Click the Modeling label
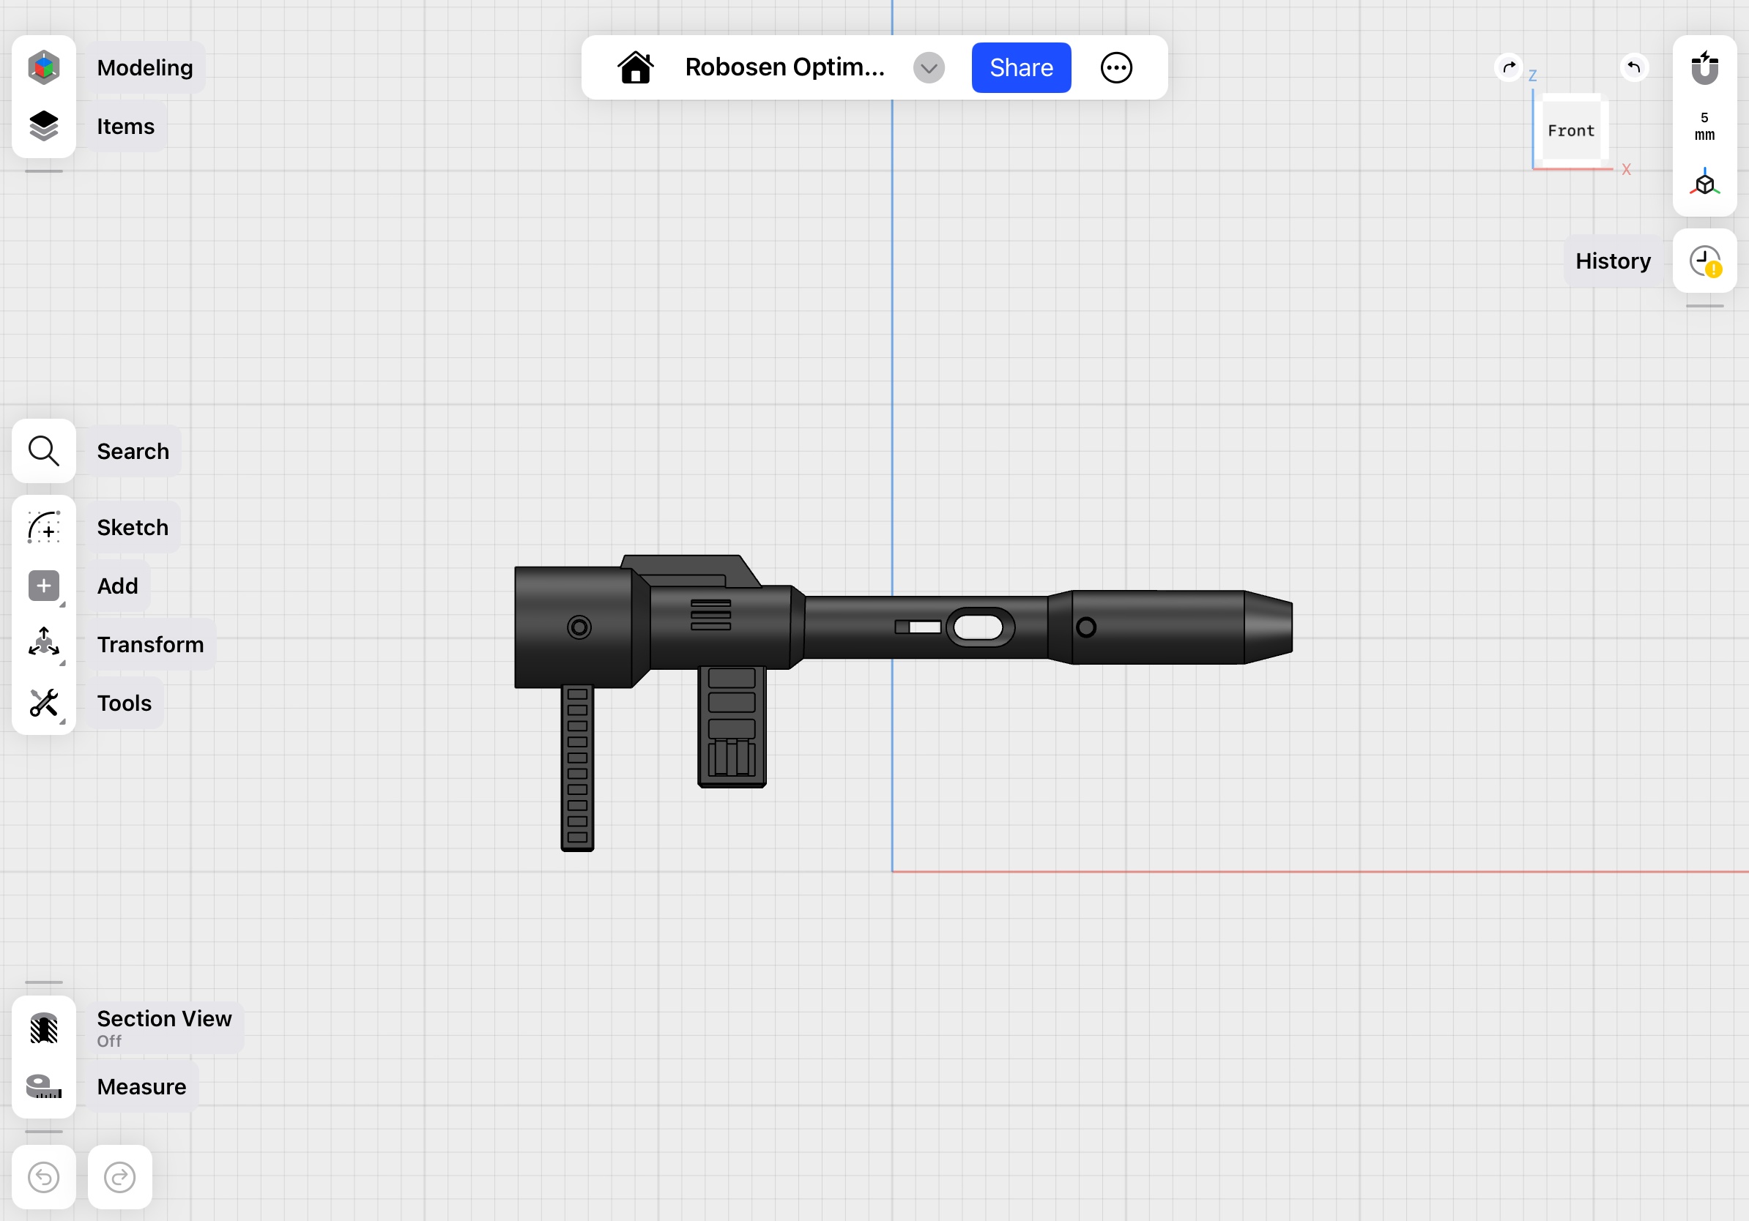This screenshot has height=1221, width=1749. [x=145, y=68]
